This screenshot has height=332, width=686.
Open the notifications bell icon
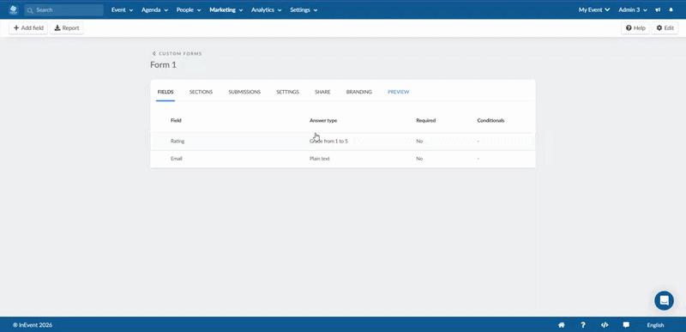click(671, 9)
